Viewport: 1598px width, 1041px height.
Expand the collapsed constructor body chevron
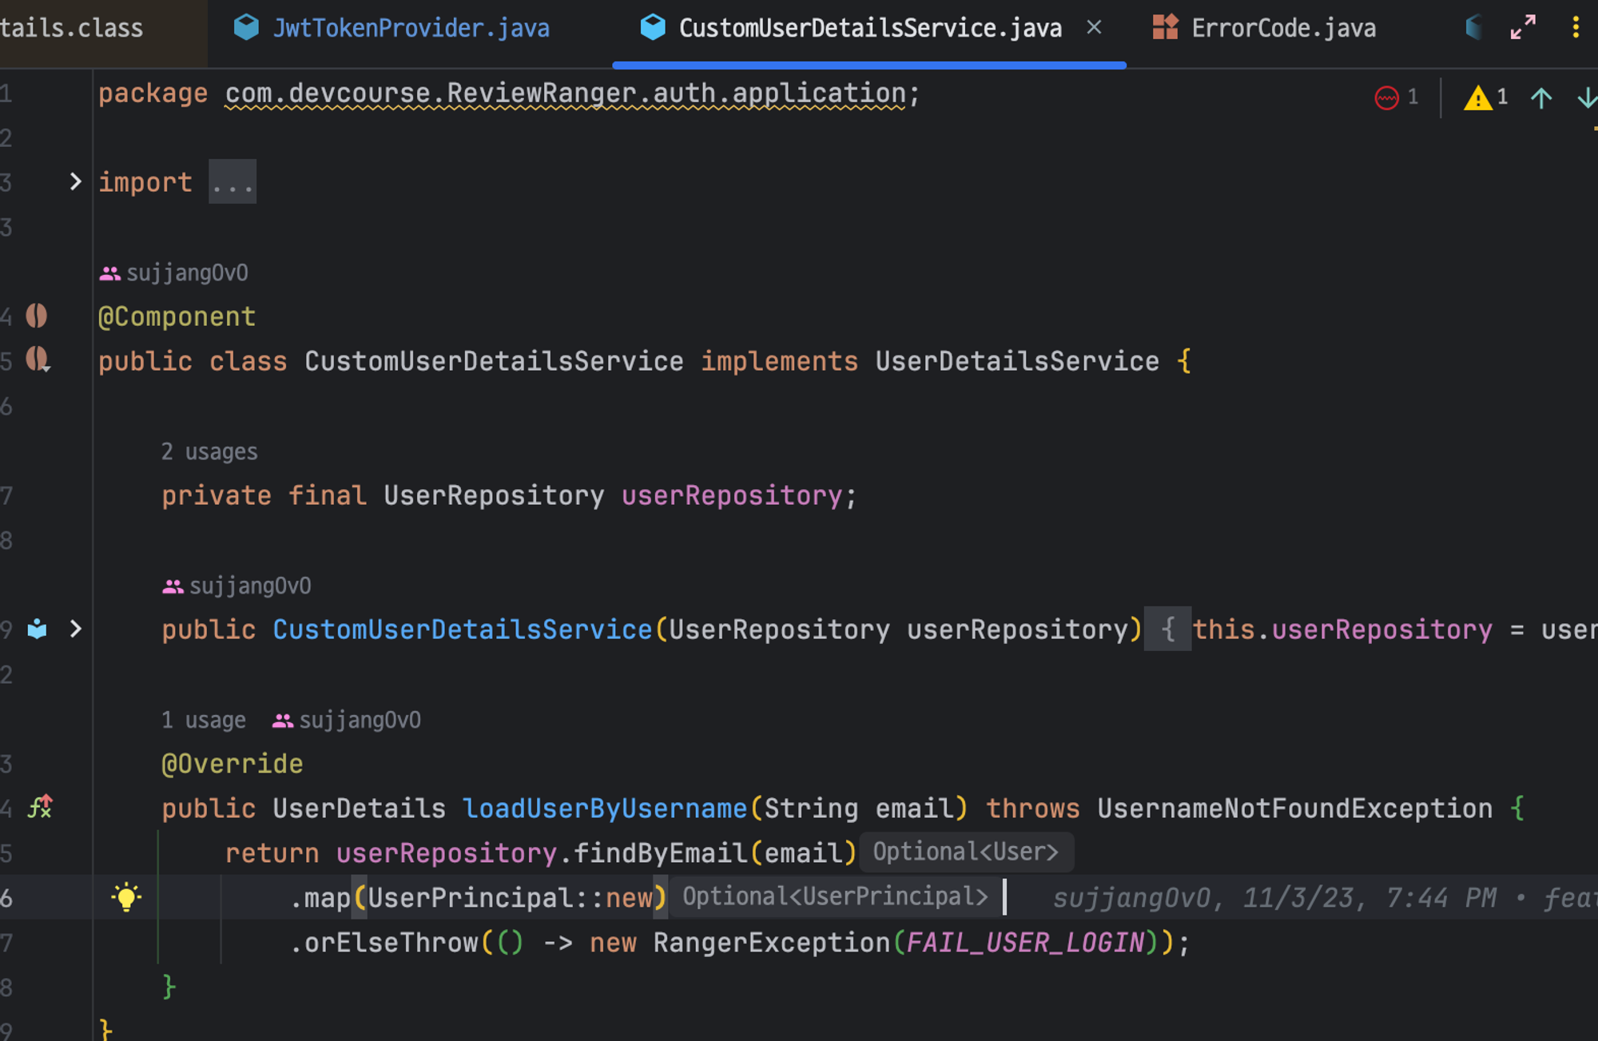(x=75, y=630)
